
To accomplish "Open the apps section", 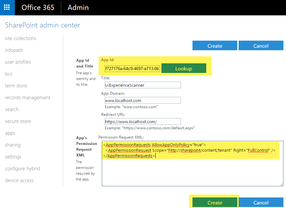I will click(10, 133).
